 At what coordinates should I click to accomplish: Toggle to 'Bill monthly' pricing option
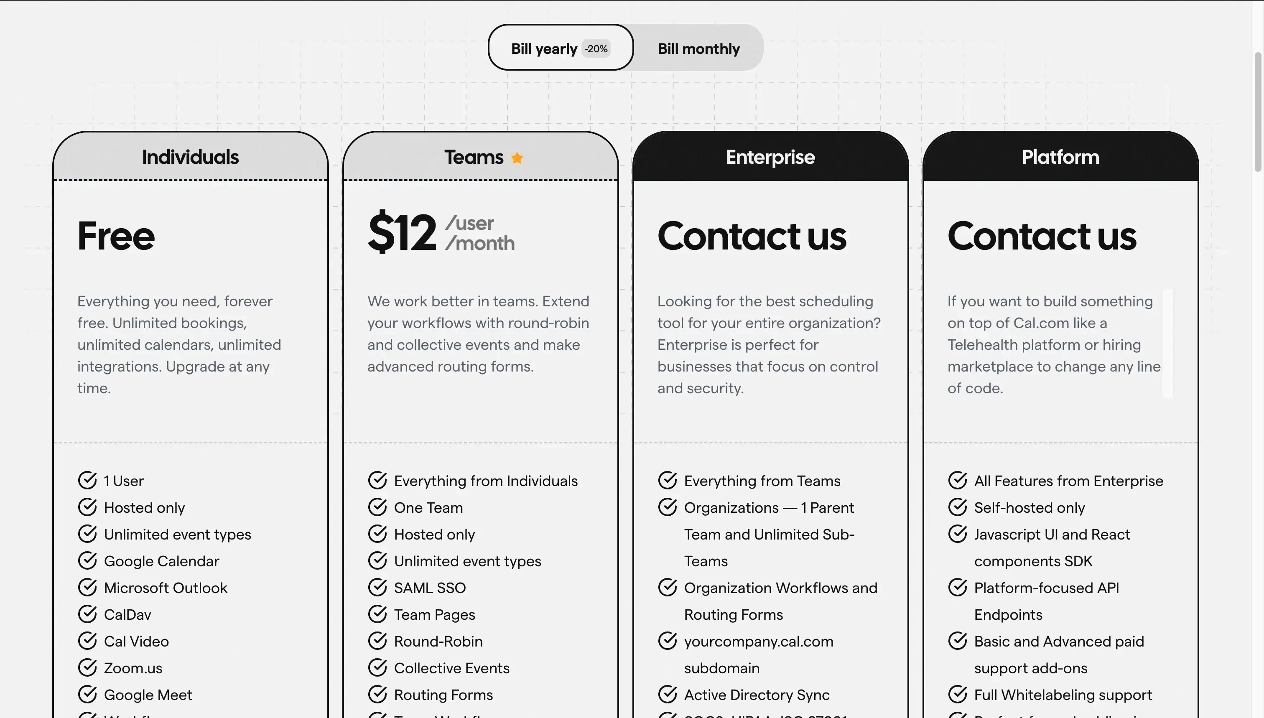pos(699,48)
